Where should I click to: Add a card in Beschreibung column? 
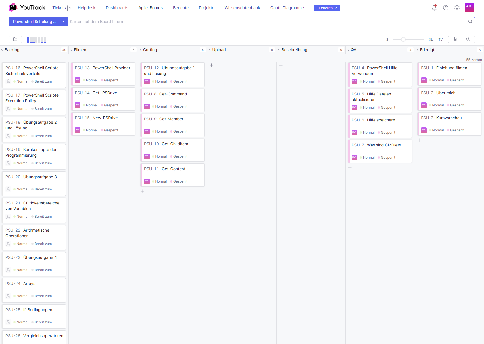coord(281,65)
